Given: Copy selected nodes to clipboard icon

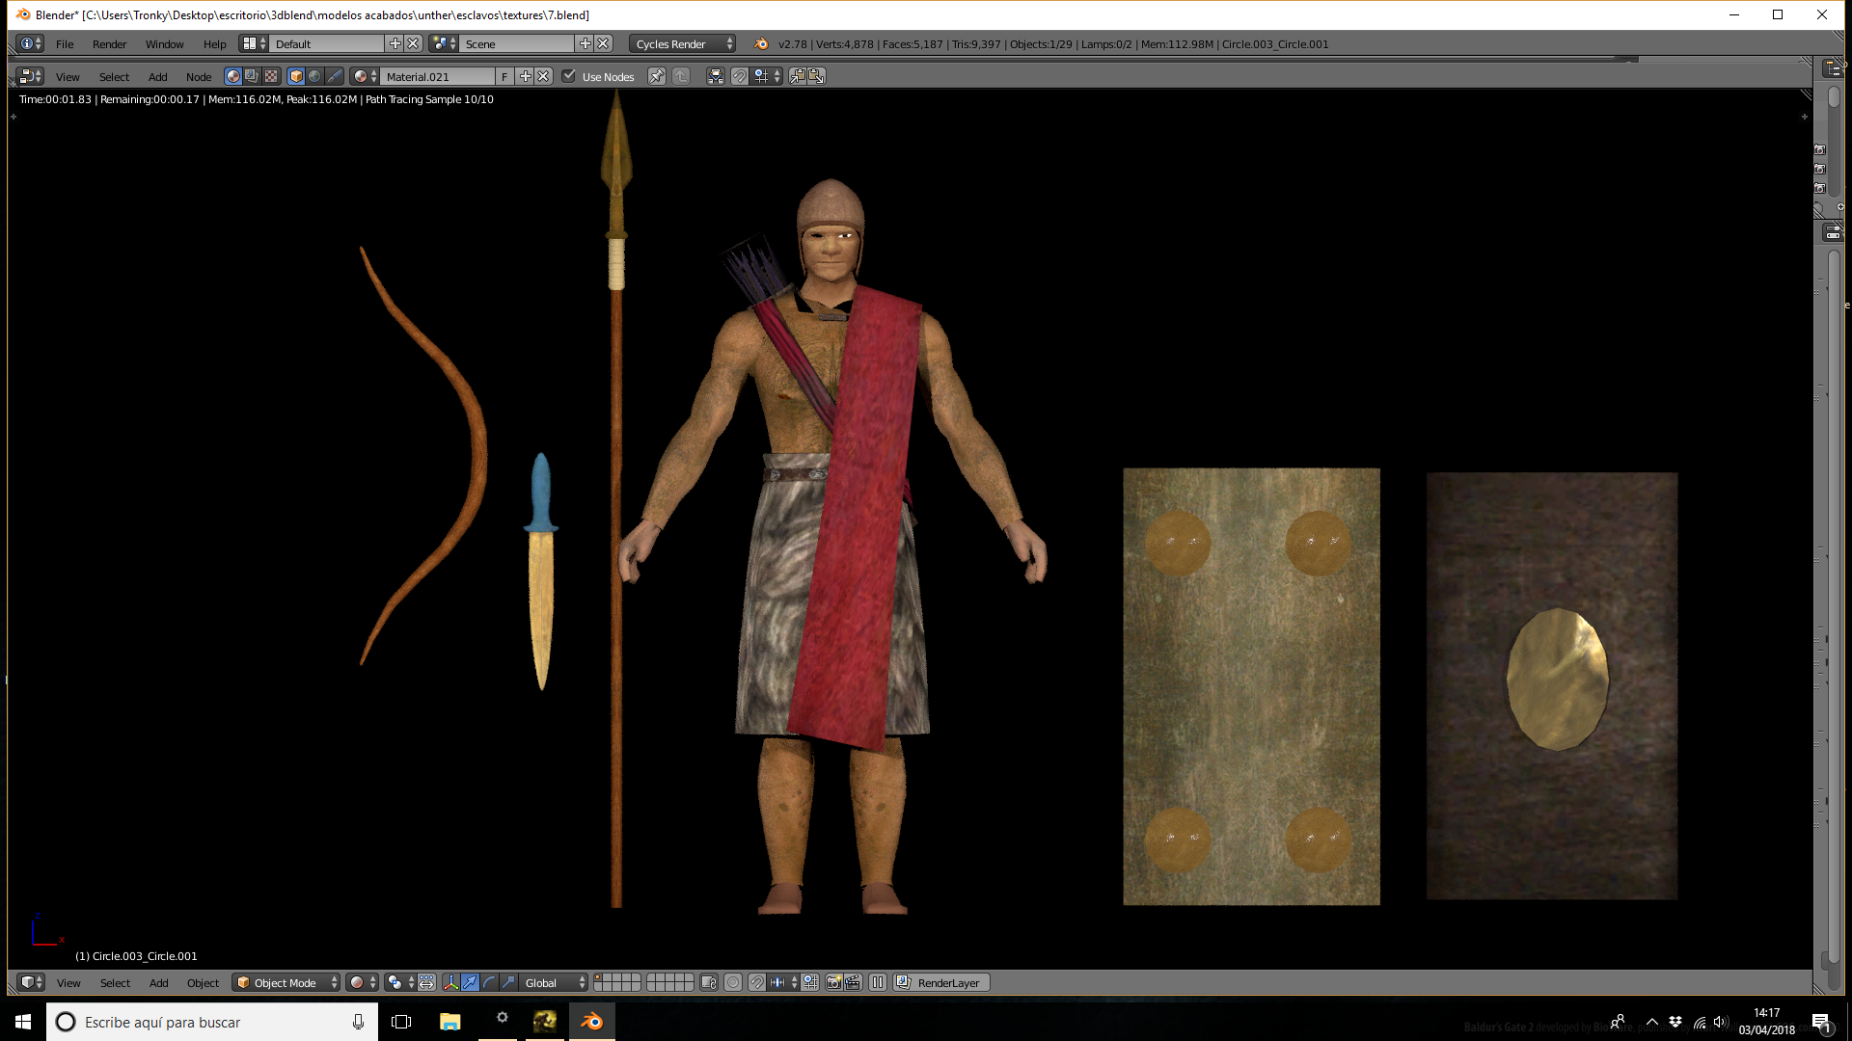Looking at the screenshot, I should coord(798,76).
